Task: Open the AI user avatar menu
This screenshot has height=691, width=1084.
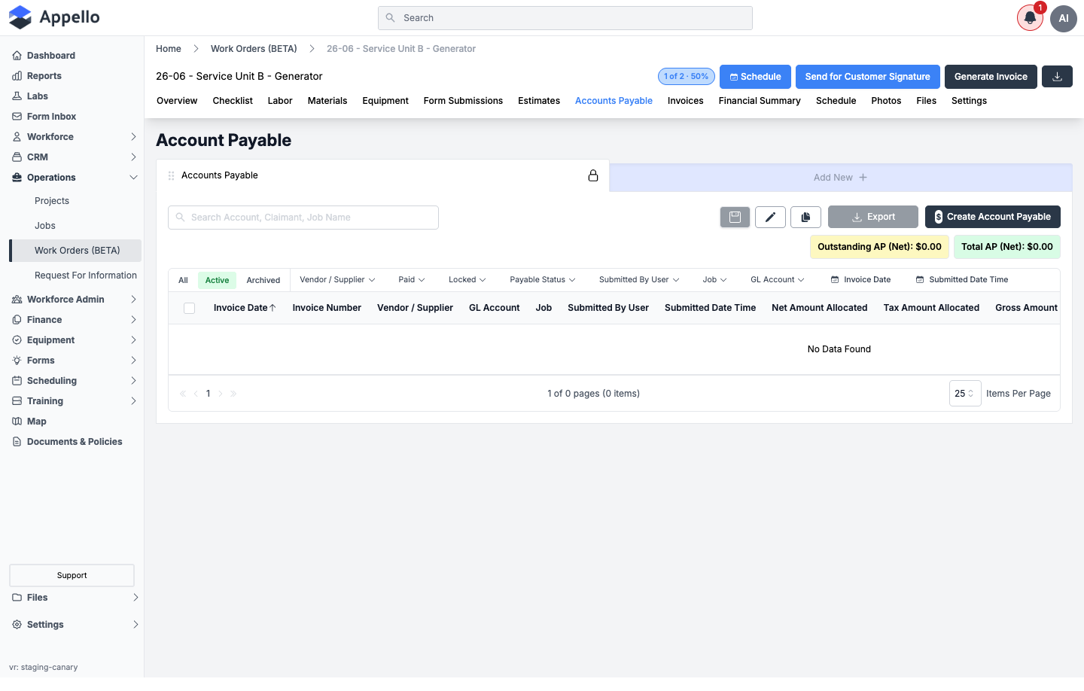Action: tap(1064, 18)
